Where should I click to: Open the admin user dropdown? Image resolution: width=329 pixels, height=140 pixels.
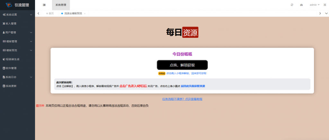315,5
